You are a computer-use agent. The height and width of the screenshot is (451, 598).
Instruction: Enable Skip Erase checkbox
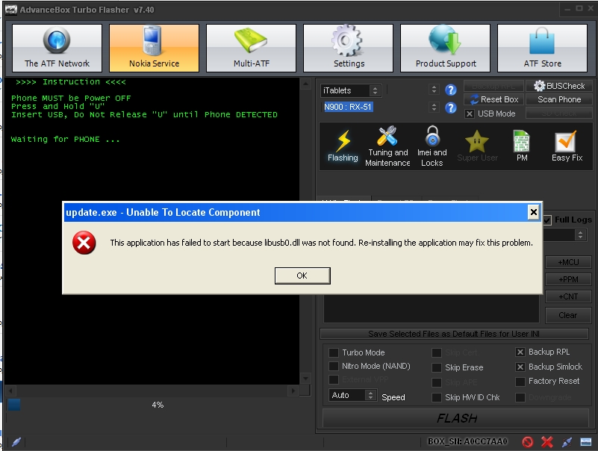(x=436, y=367)
